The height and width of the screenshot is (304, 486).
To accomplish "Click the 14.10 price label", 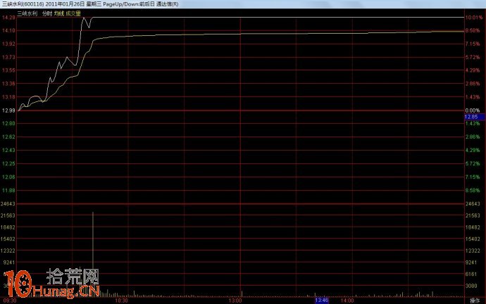I will click(8, 31).
